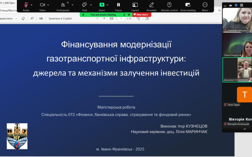Expand the Participants options arrow
The image size is (252, 157).
click(72, 5)
